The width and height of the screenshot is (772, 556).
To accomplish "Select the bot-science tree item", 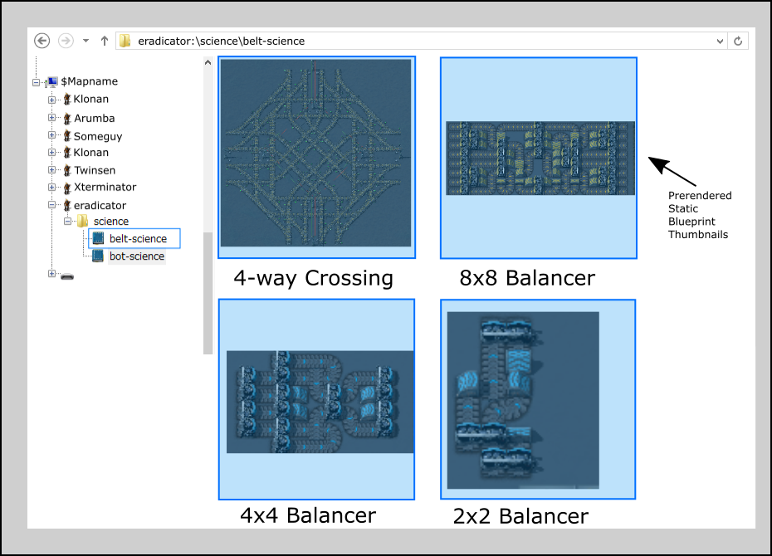I will click(x=137, y=256).
